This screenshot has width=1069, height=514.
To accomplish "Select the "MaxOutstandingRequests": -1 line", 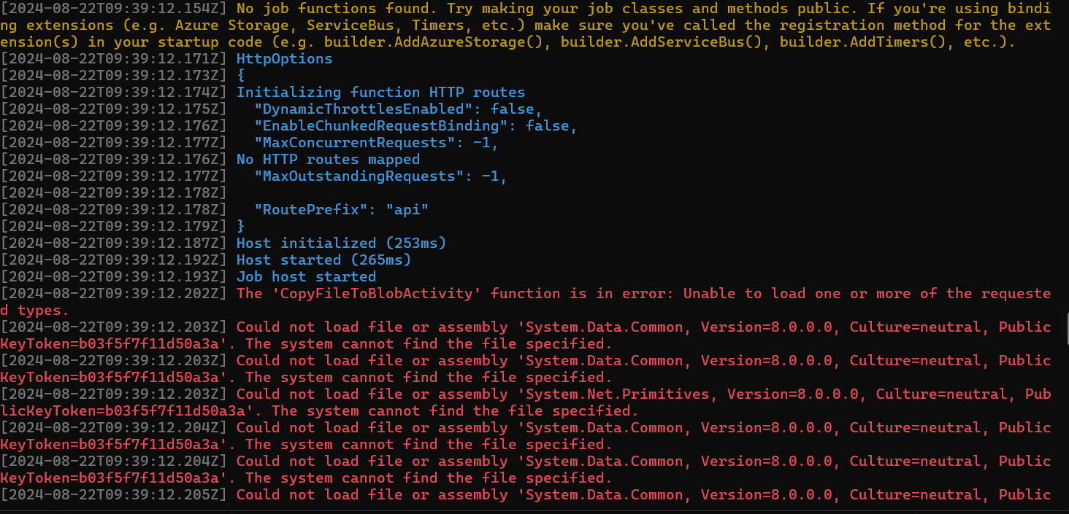I will point(380,176).
